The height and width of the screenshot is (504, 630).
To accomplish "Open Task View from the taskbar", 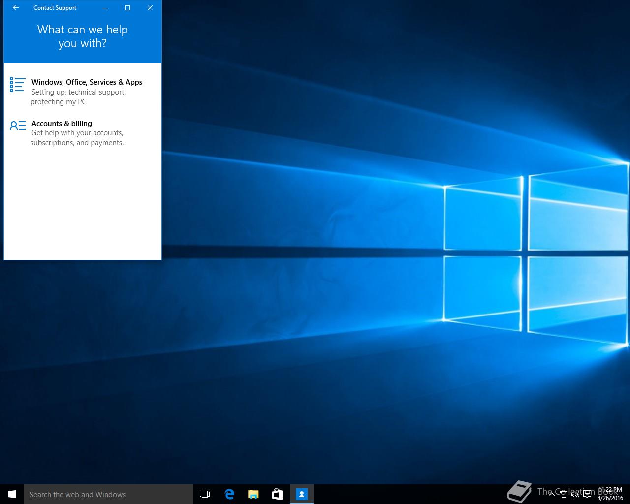I will (x=205, y=494).
